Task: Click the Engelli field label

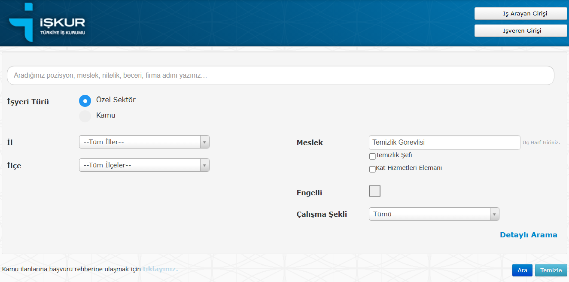Action: pos(309,193)
